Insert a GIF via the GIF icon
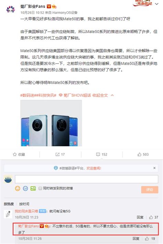163x244 pixels. (x=25, y=188)
